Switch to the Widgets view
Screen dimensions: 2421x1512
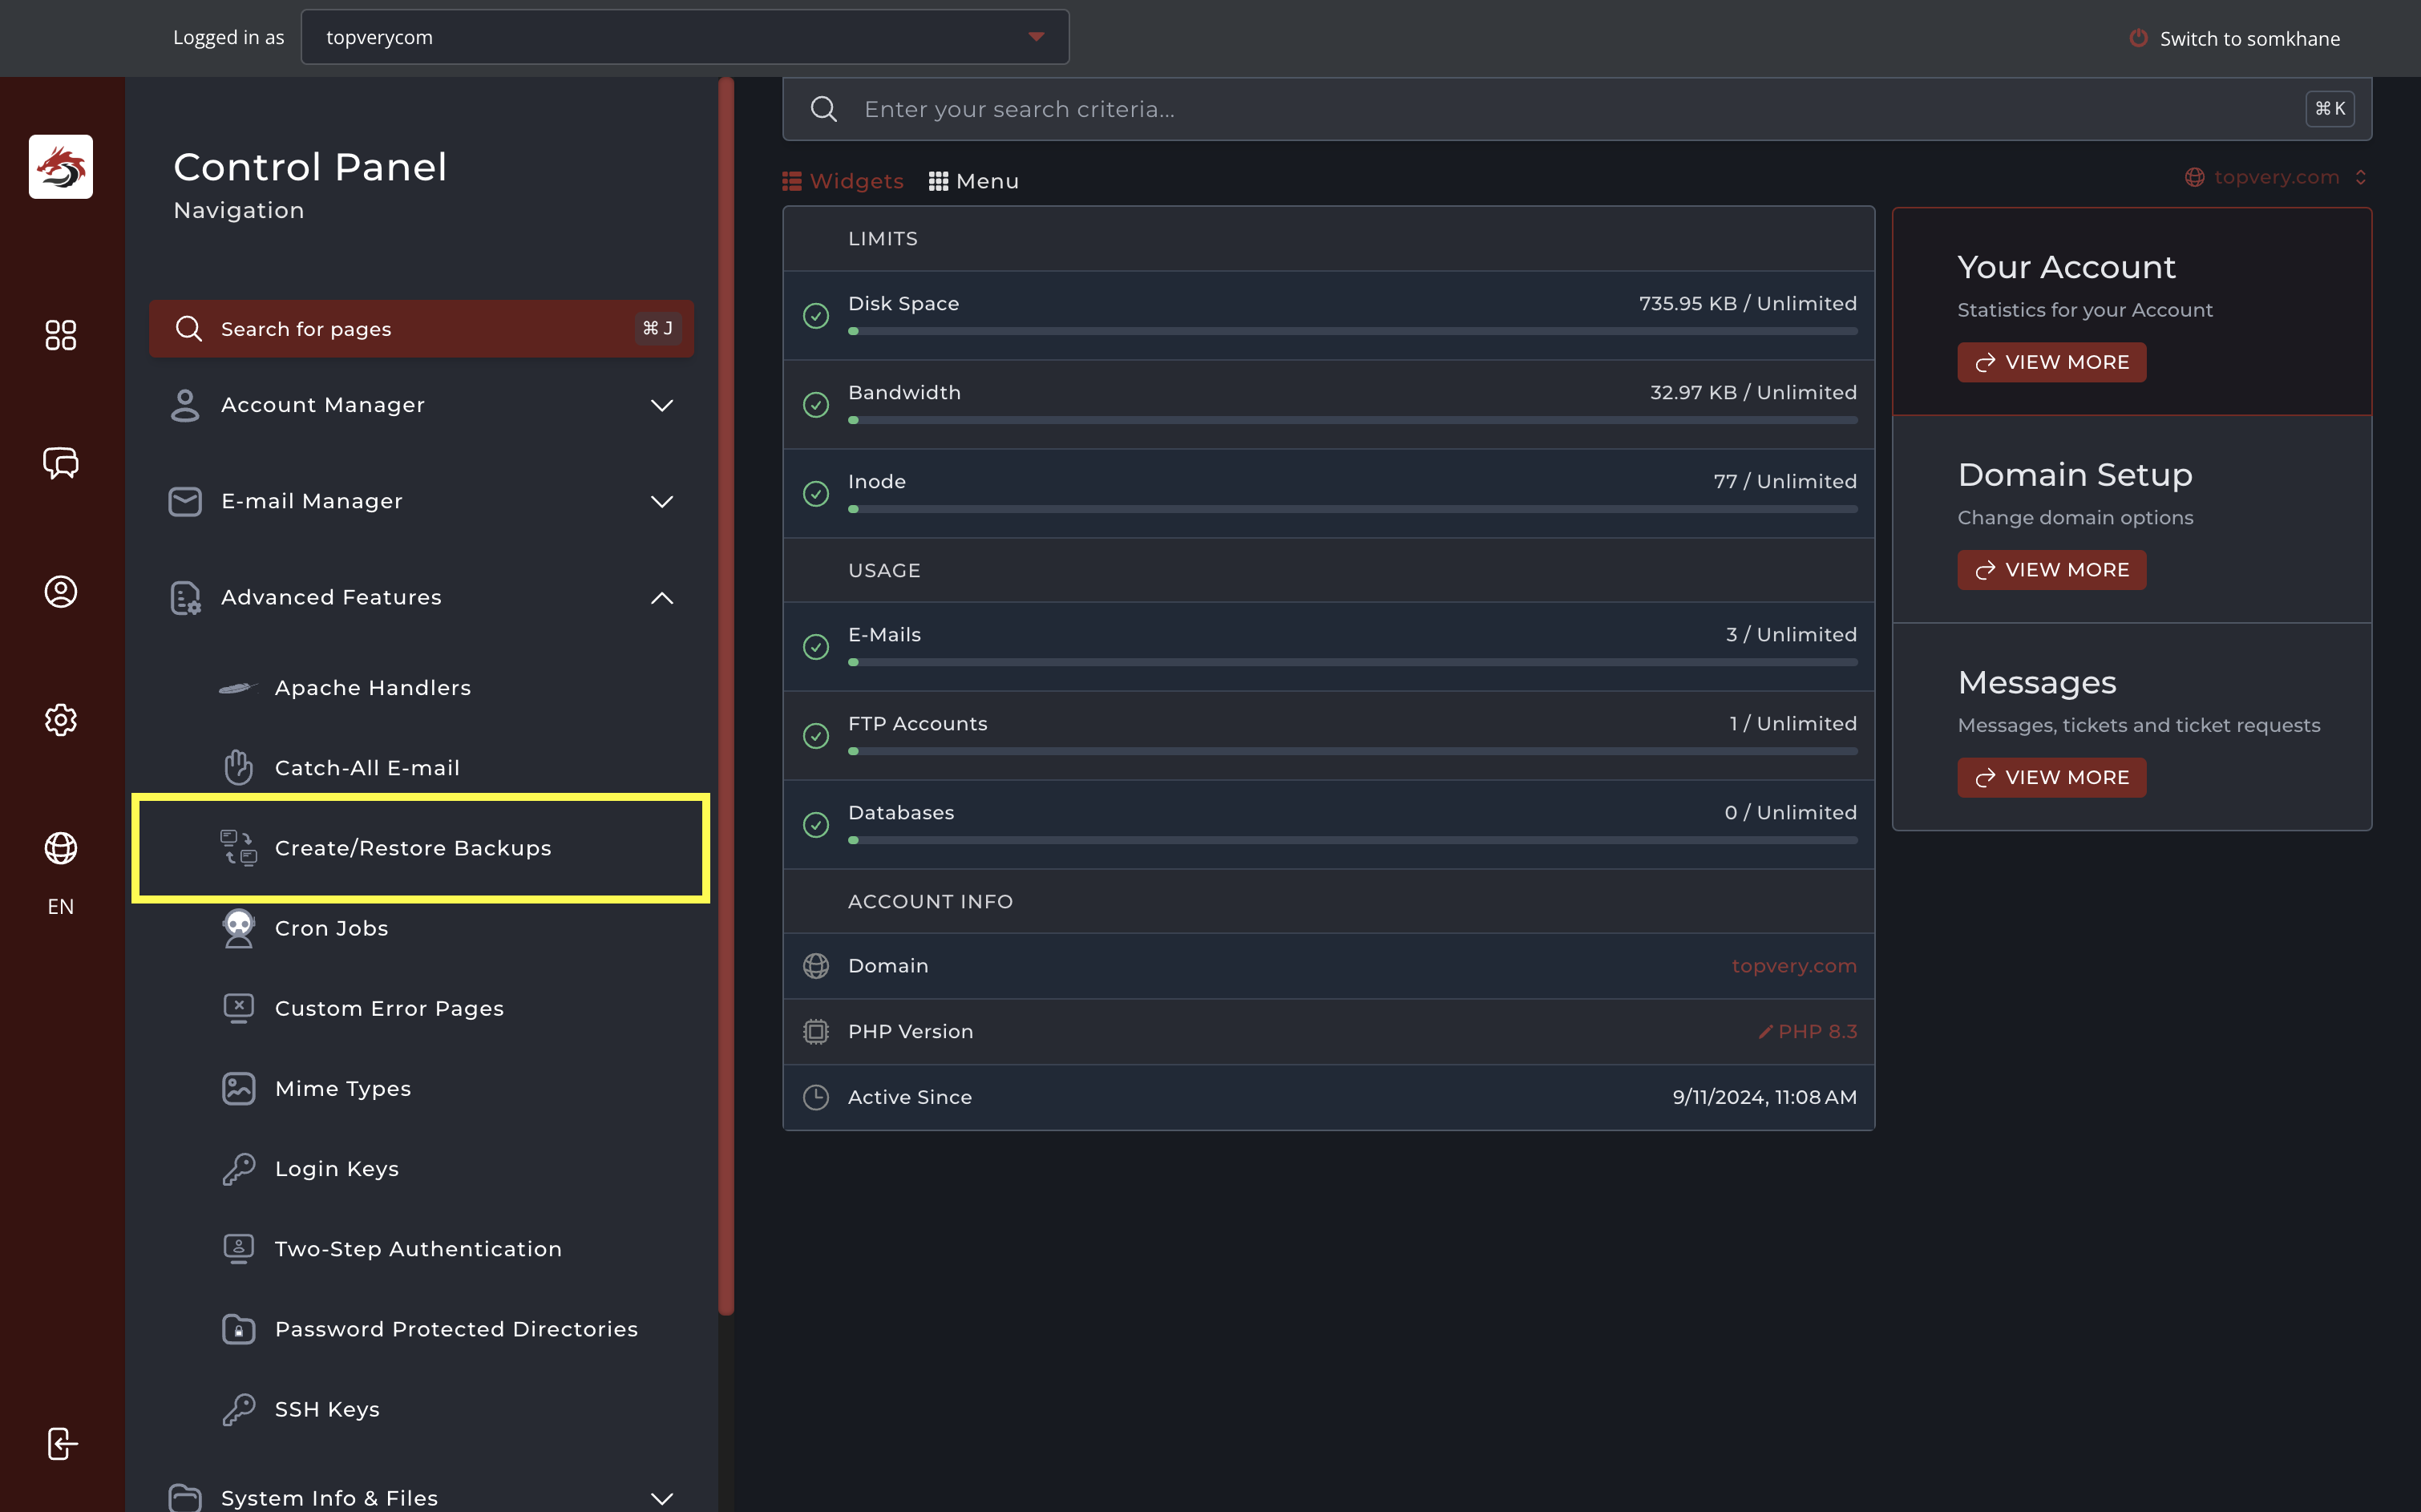click(843, 181)
